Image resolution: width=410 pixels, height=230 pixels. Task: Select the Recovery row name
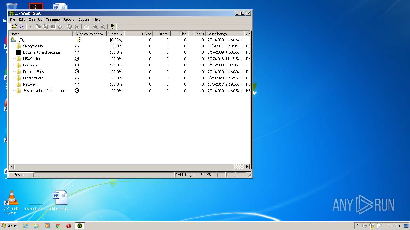[30, 84]
